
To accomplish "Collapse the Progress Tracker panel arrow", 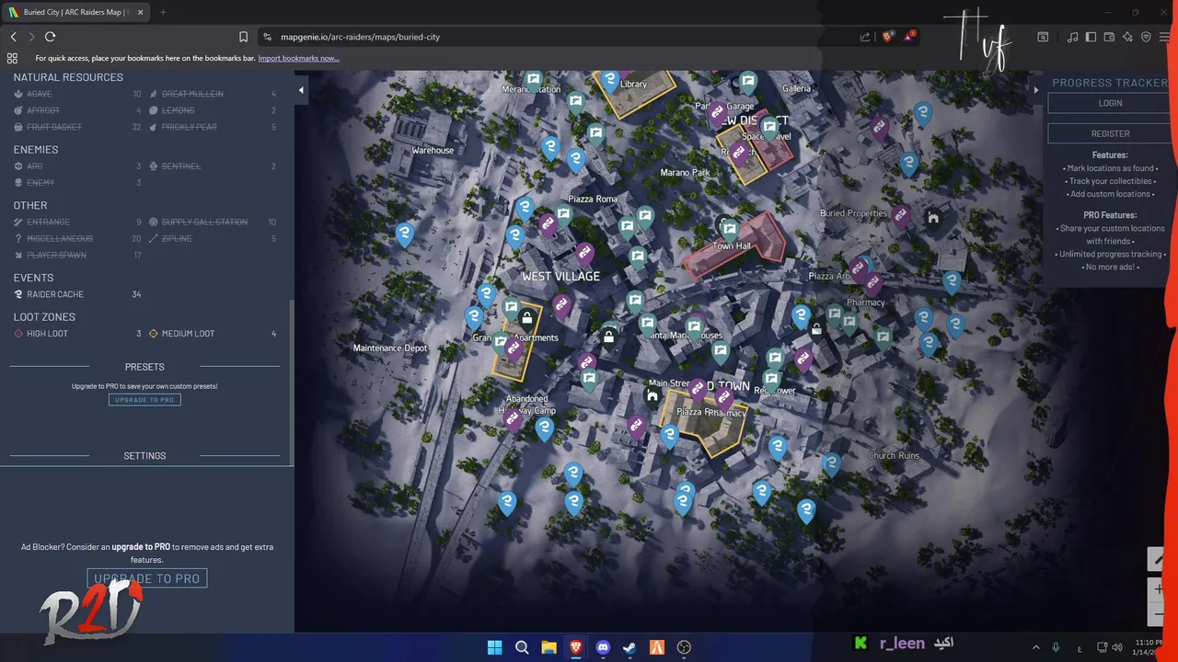I will click(x=1036, y=90).
